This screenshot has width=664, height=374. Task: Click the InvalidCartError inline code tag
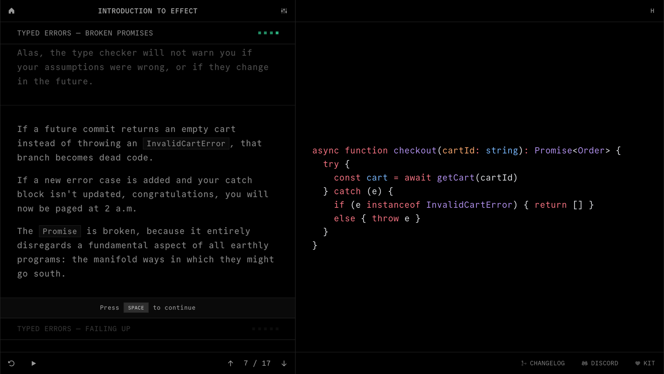[x=186, y=143]
